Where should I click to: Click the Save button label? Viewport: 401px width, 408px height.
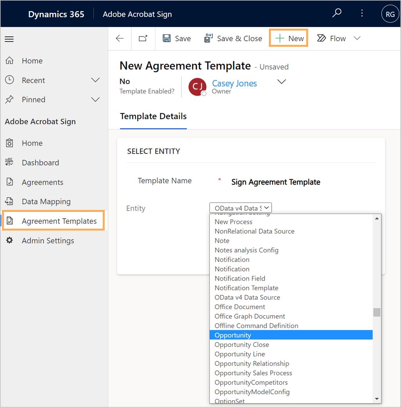183,38
